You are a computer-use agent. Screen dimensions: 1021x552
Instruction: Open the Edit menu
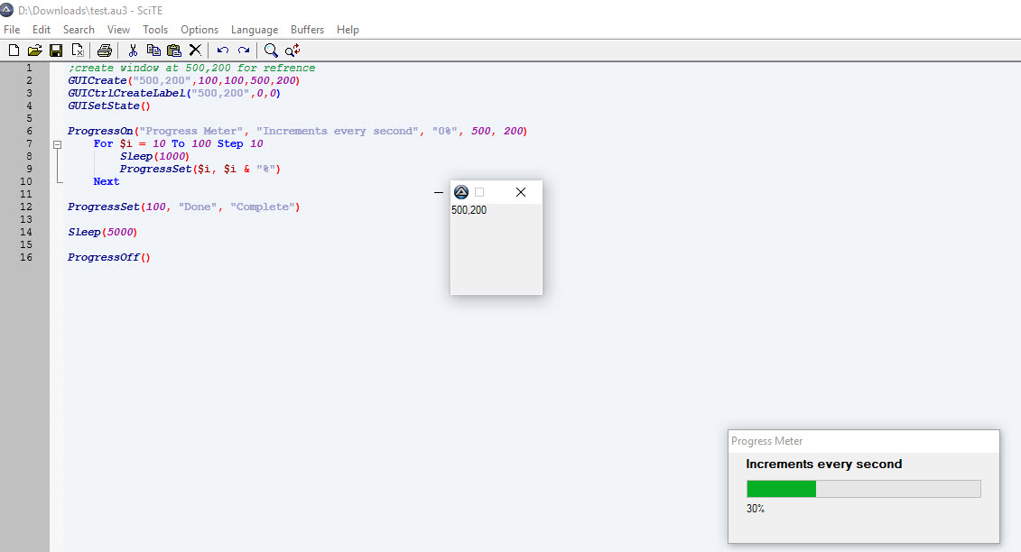coord(41,29)
